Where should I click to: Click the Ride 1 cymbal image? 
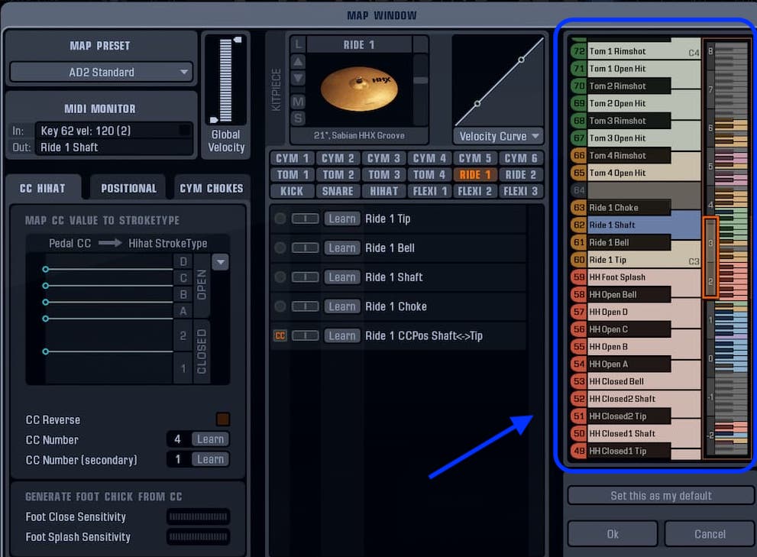[x=359, y=89]
